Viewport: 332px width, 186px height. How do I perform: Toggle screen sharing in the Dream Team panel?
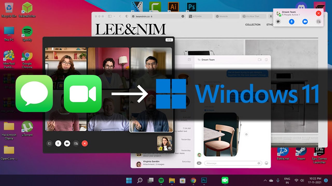[x=319, y=22]
